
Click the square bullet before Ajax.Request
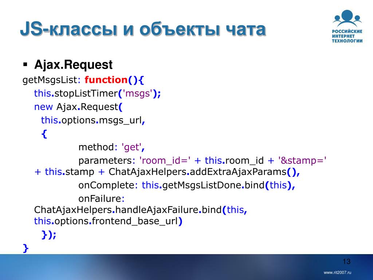[x=25, y=65]
